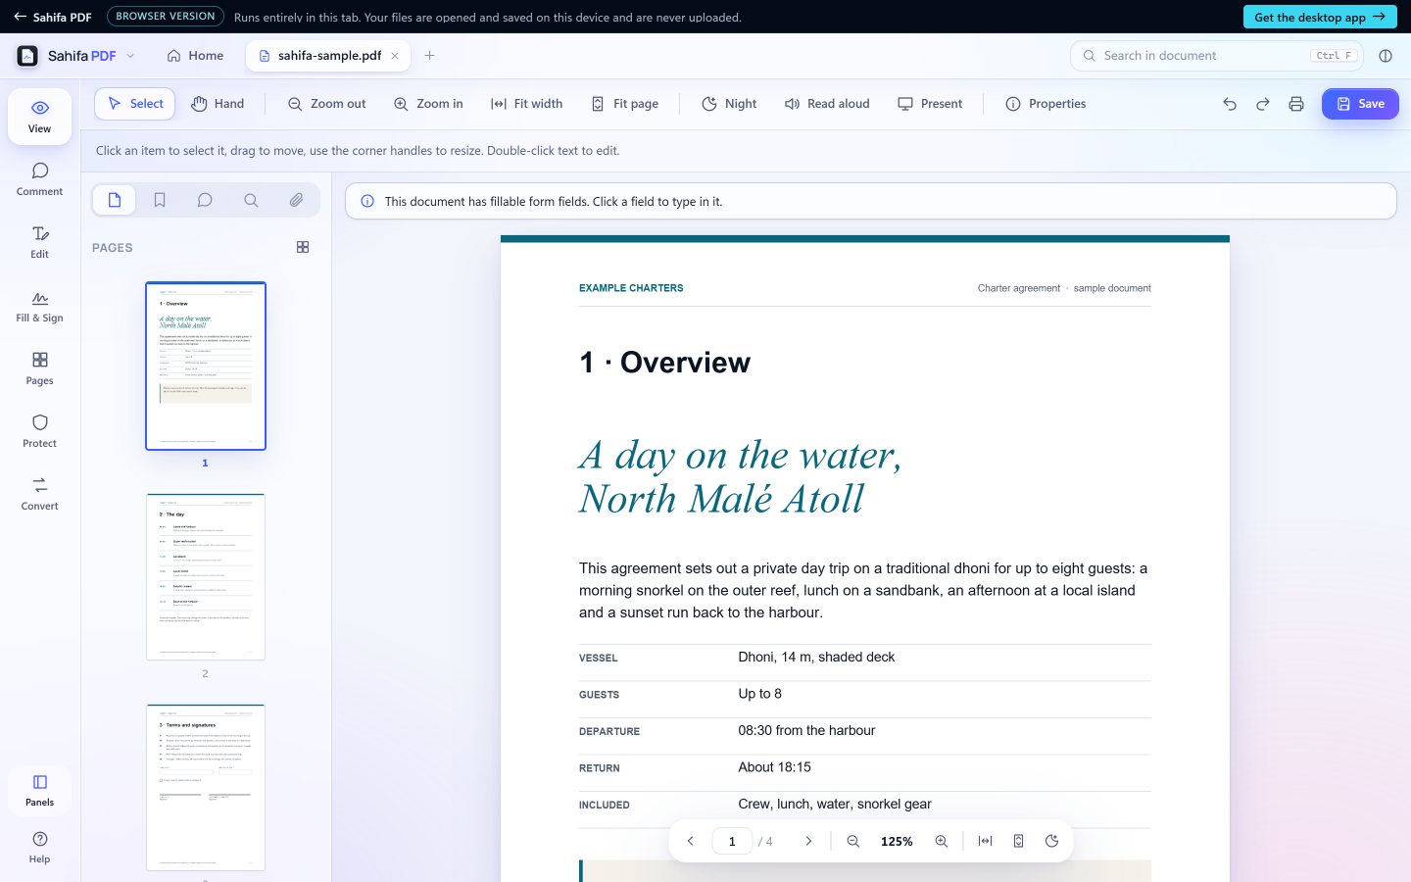This screenshot has height=882, width=1411.
Task: Click Zoom out in the toolbar
Action: tap(326, 104)
